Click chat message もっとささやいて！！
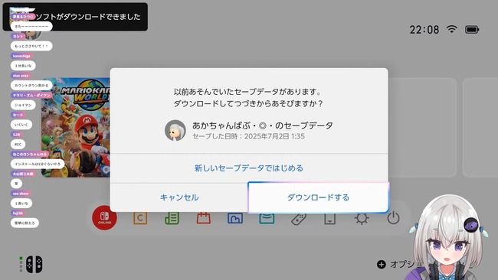 [31, 46]
